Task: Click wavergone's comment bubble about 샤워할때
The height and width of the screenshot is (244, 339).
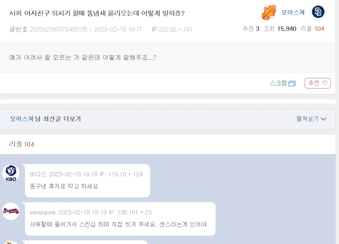Action: (x=120, y=218)
